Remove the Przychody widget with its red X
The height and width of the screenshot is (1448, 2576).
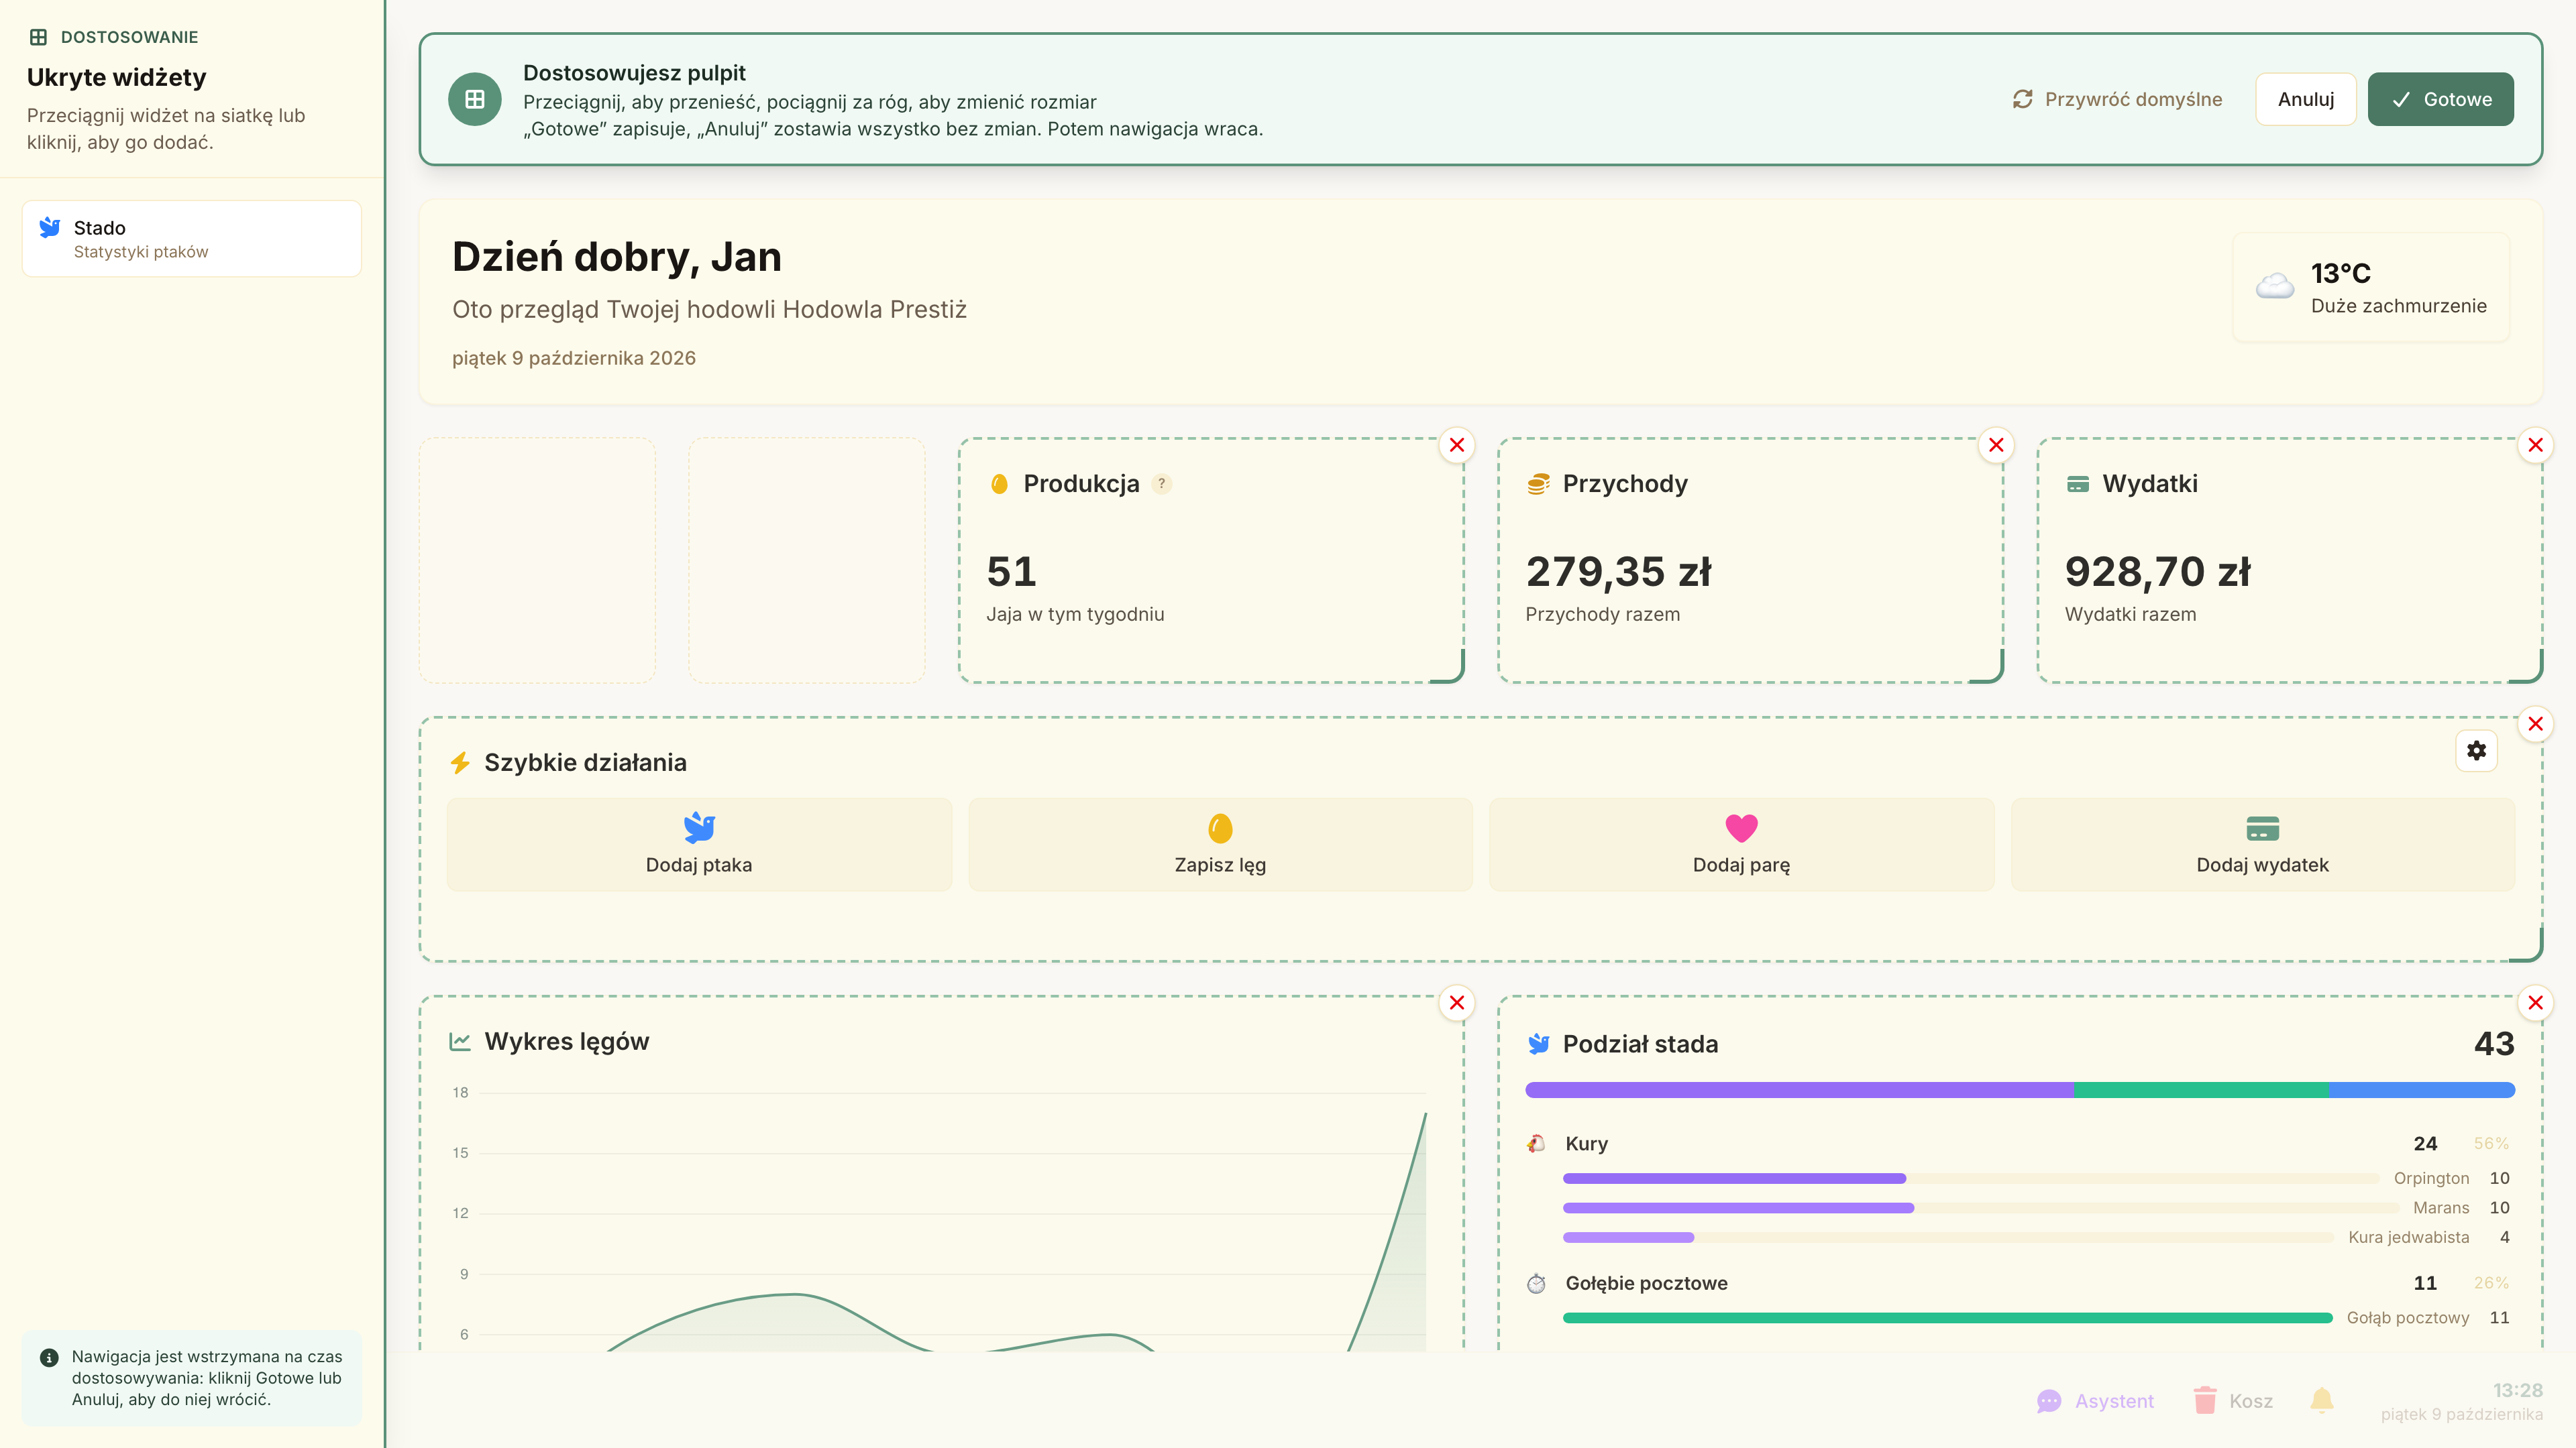[x=1996, y=444]
